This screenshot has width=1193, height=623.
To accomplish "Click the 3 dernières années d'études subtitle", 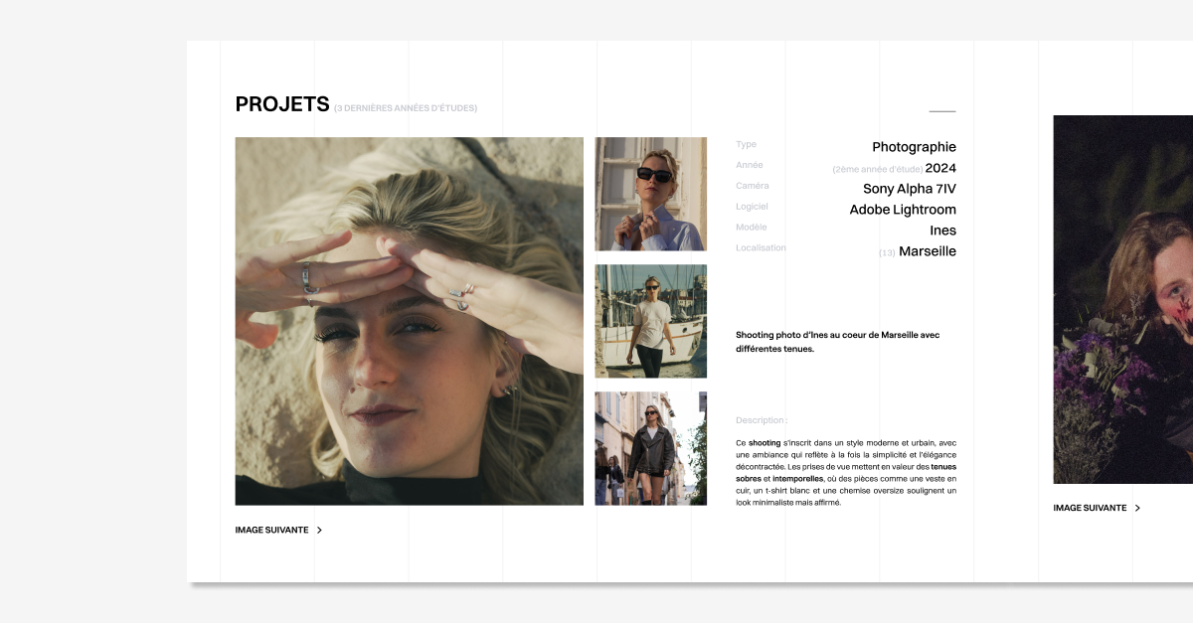I will 406,108.
